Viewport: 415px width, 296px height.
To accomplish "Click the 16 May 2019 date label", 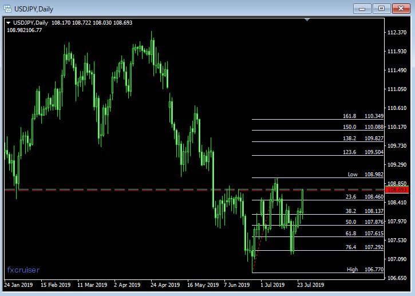I will coord(203,285).
